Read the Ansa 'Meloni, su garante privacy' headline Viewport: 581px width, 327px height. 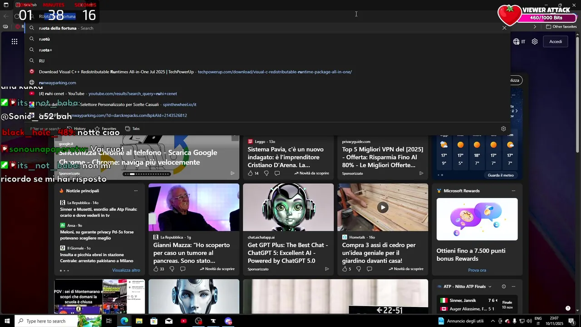[x=97, y=235]
